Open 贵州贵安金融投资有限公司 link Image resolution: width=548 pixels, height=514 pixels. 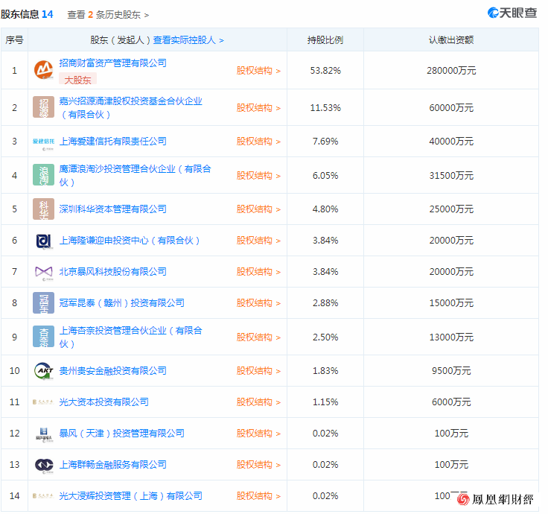pos(113,371)
